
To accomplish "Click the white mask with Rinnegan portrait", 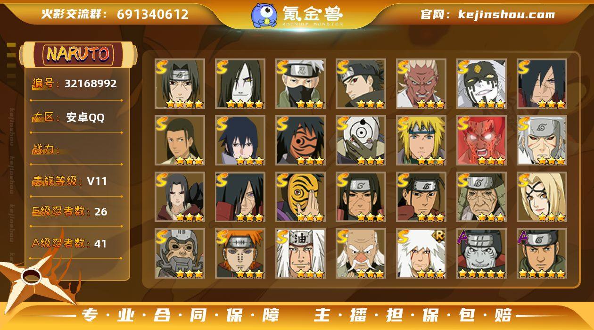I will click(361, 140).
